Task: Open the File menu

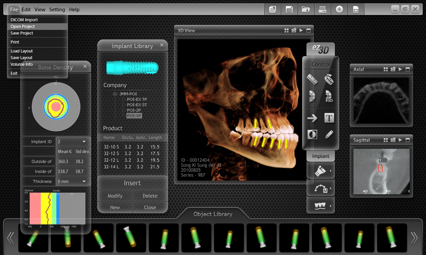Action: click(14, 10)
